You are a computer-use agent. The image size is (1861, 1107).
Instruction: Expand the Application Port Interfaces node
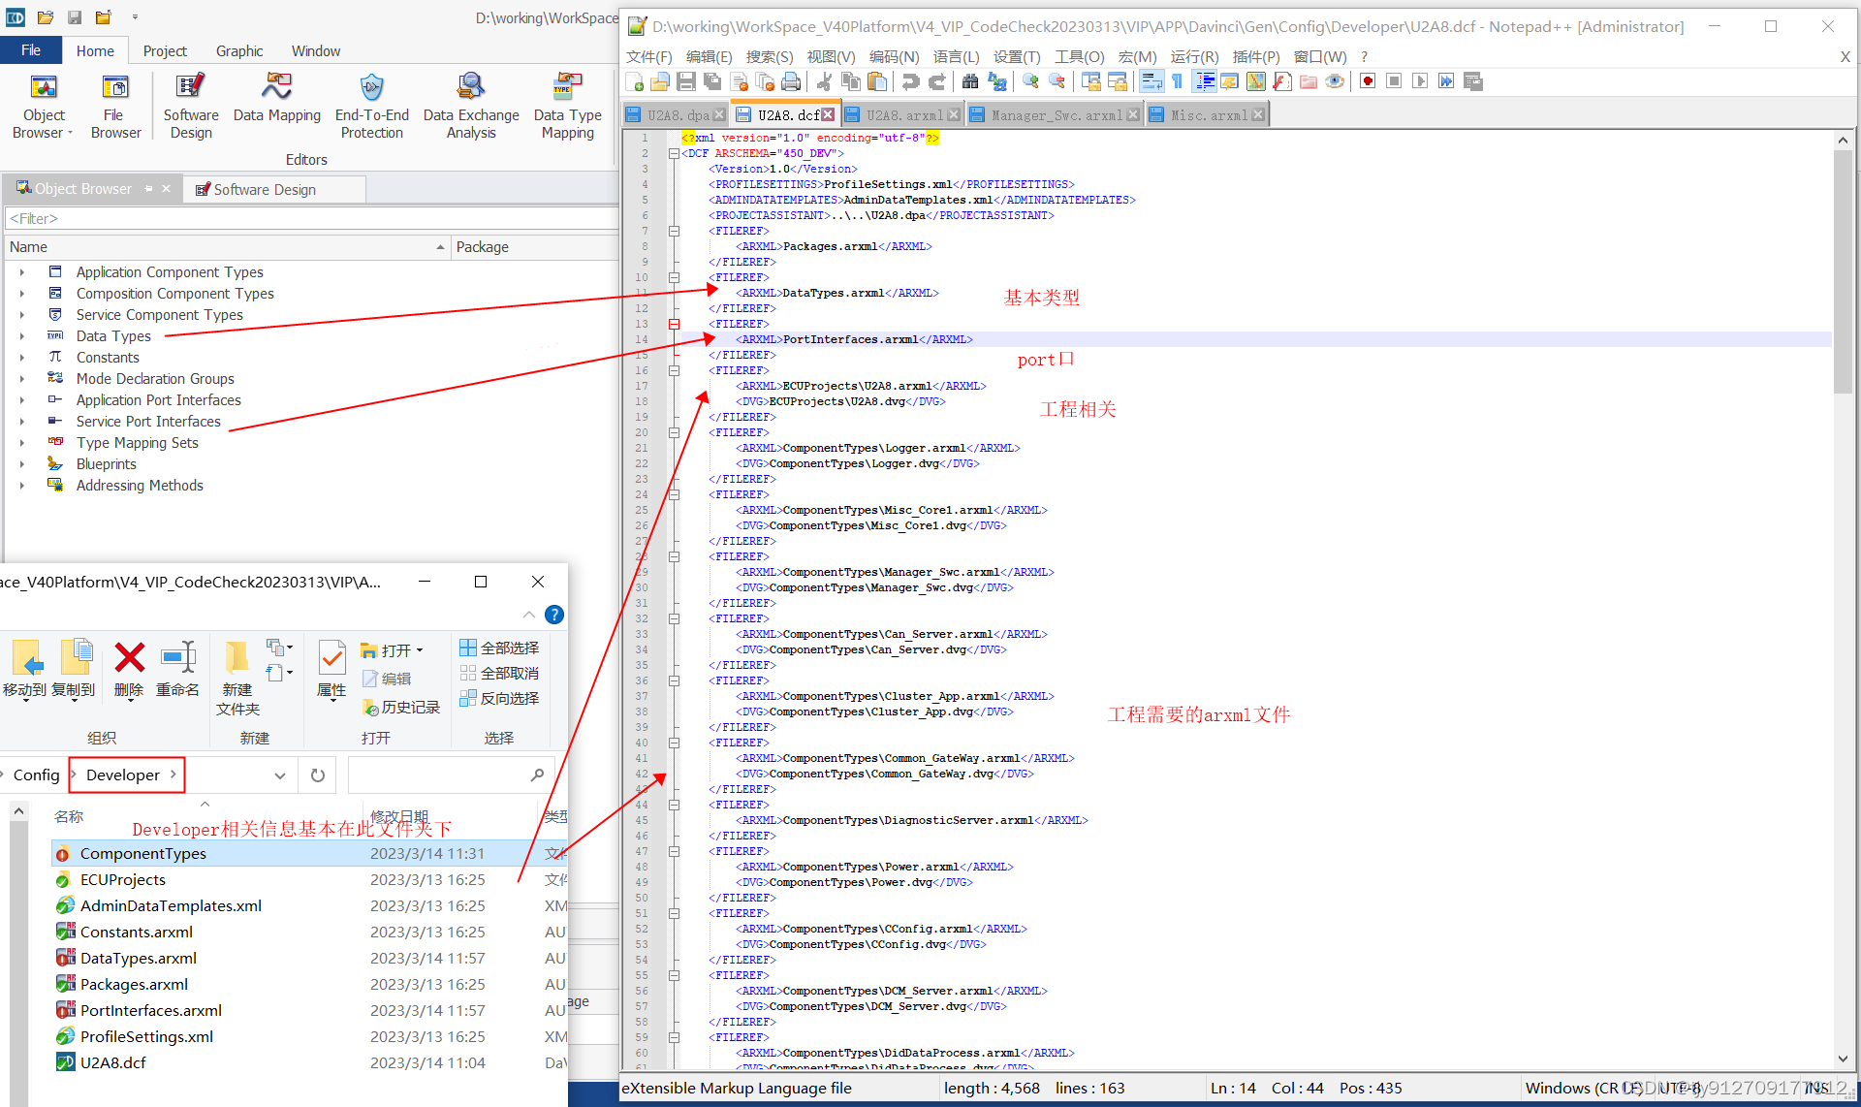(22, 399)
